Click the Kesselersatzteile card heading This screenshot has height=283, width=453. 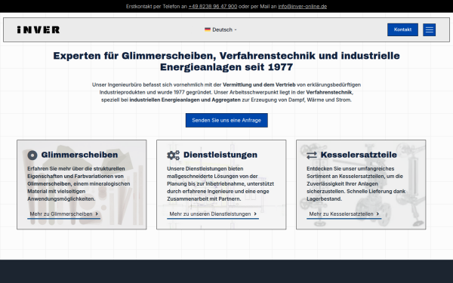click(359, 155)
